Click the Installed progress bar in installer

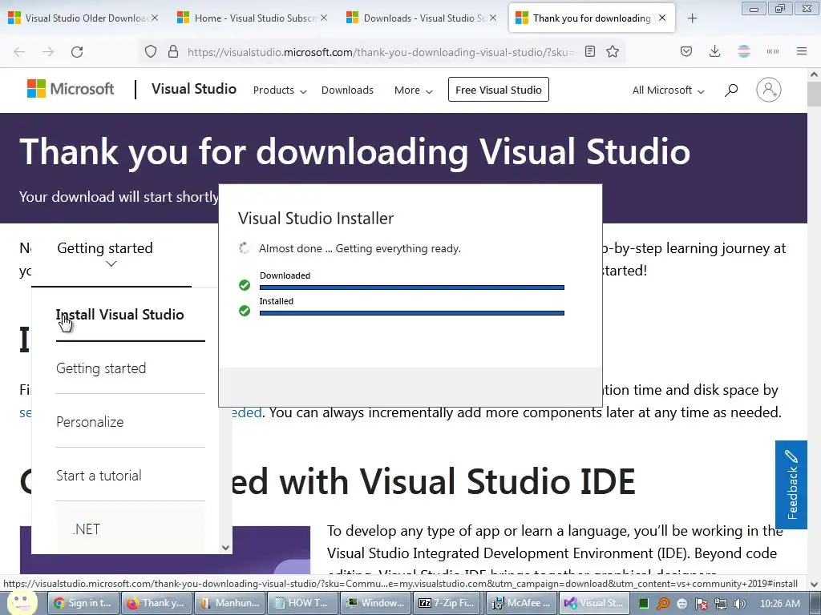[411, 313]
